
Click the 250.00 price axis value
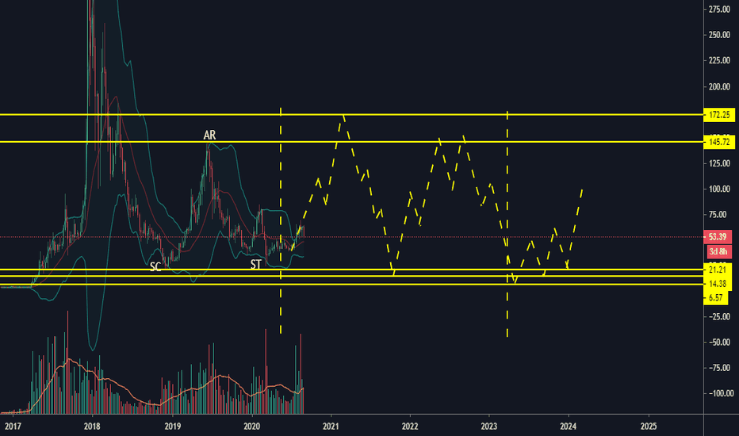(x=719, y=35)
